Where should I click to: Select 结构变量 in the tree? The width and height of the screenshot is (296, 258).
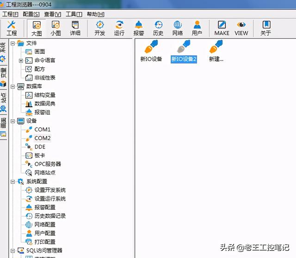pos(45,95)
